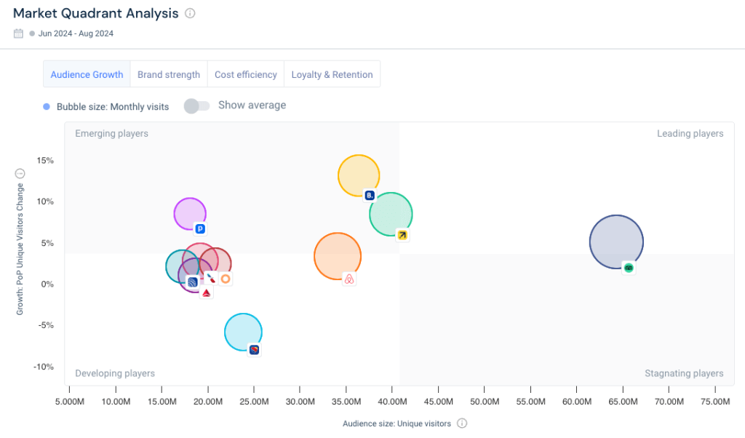The height and width of the screenshot is (438, 745).
Task: Click the Audience Growth tab
Action: tap(87, 73)
